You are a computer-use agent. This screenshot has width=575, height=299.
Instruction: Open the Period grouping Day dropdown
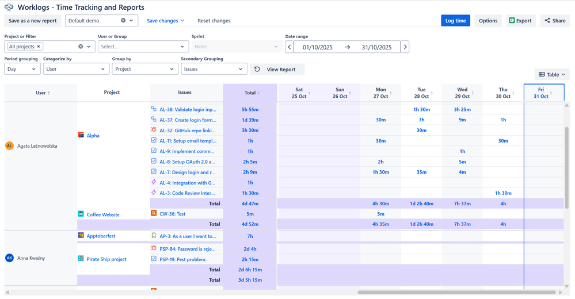click(22, 69)
